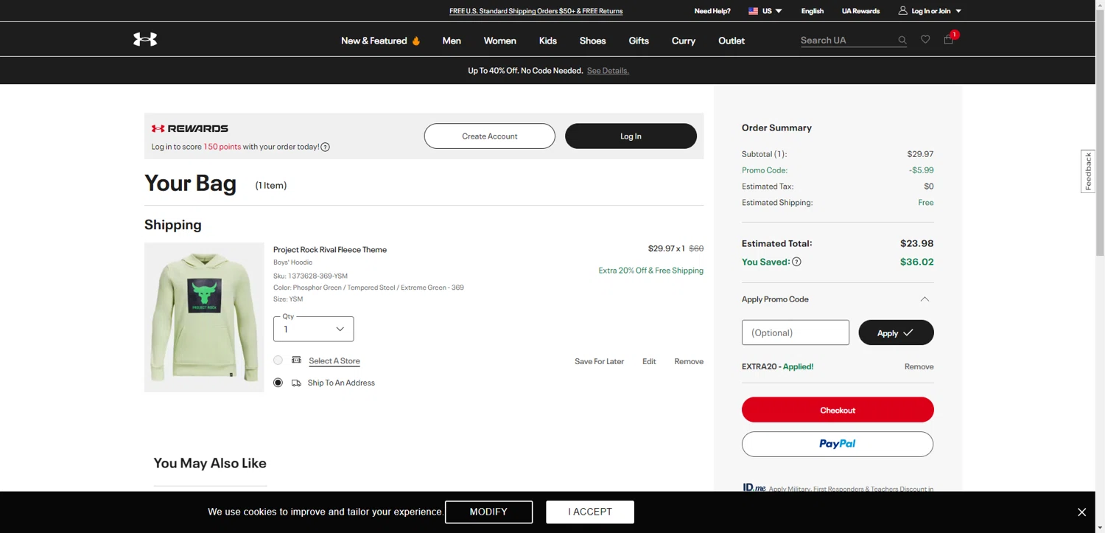The height and width of the screenshot is (533, 1105).
Task: Click I ACCEPT on the cookie banner
Action: 590,512
